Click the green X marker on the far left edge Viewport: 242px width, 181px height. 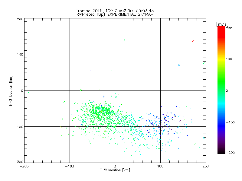[x=28, y=93]
